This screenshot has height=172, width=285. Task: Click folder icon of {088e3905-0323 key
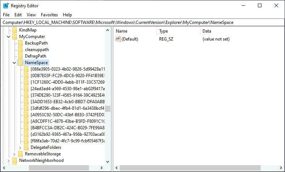coord(26,69)
